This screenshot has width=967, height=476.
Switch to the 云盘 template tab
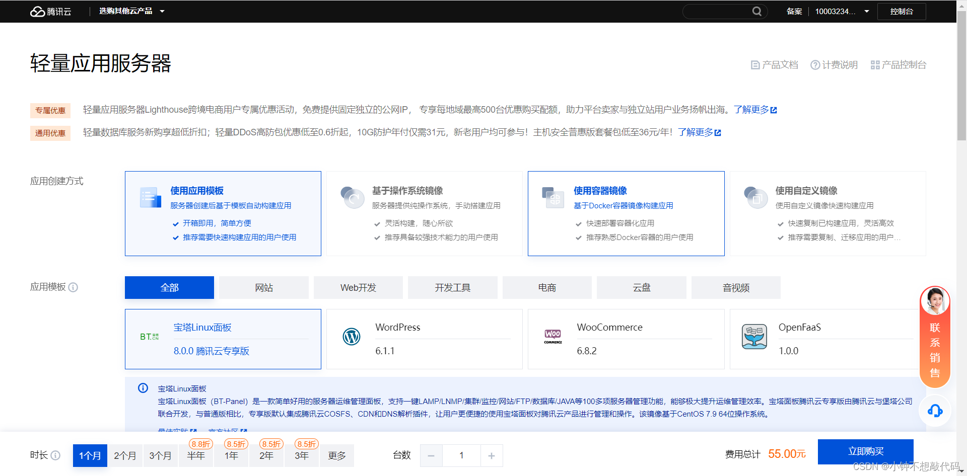[x=642, y=287]
